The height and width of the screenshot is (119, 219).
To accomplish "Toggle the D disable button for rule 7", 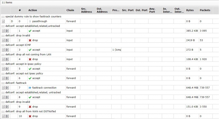I will [7, 88].
